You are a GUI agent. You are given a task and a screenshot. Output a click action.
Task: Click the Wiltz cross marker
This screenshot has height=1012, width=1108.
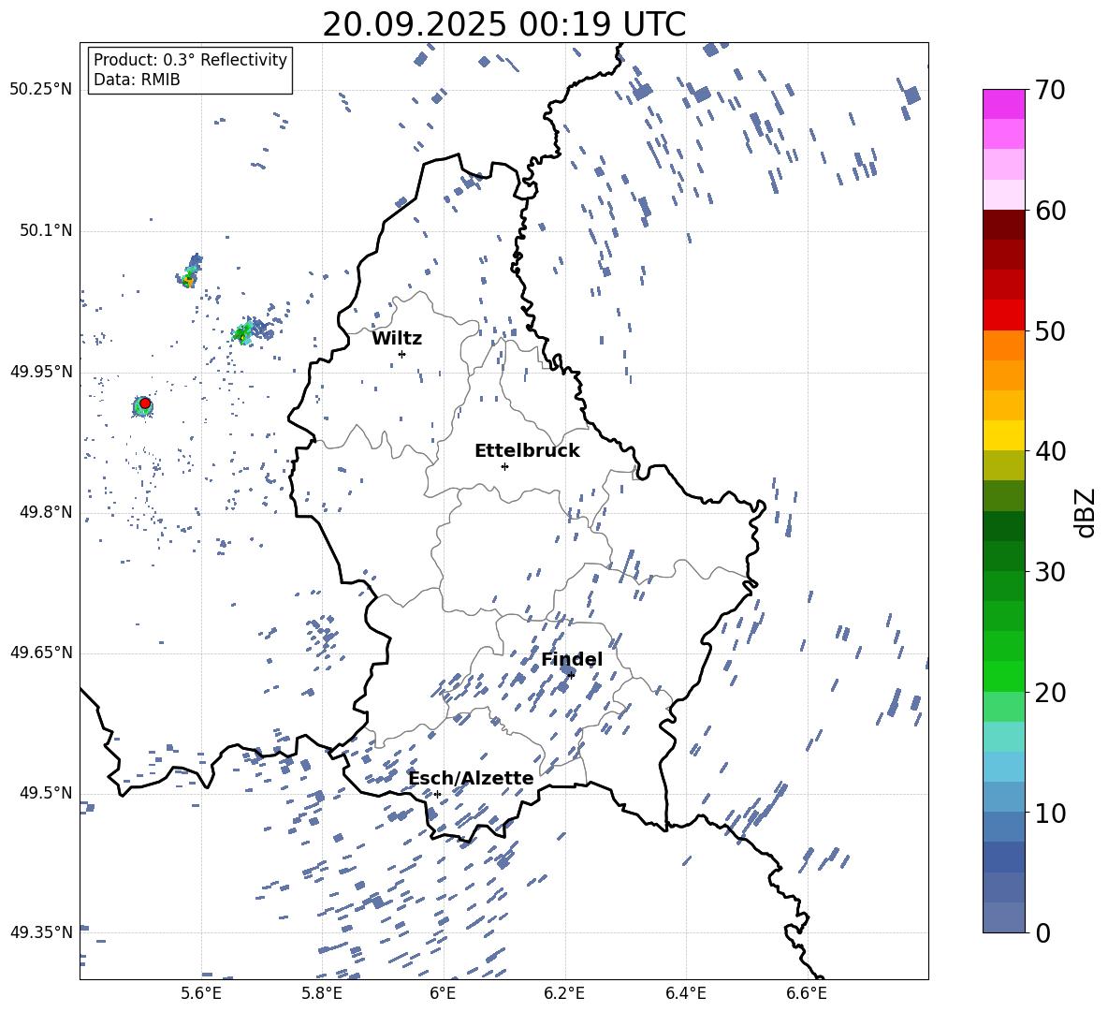pyautogui.click(x=402, y=354)
